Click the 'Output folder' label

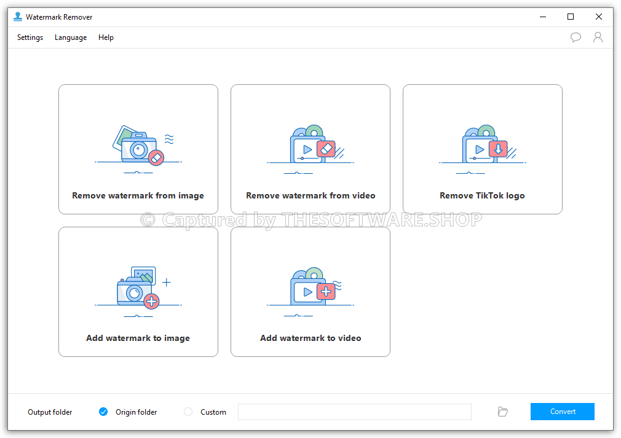(50, 412)
